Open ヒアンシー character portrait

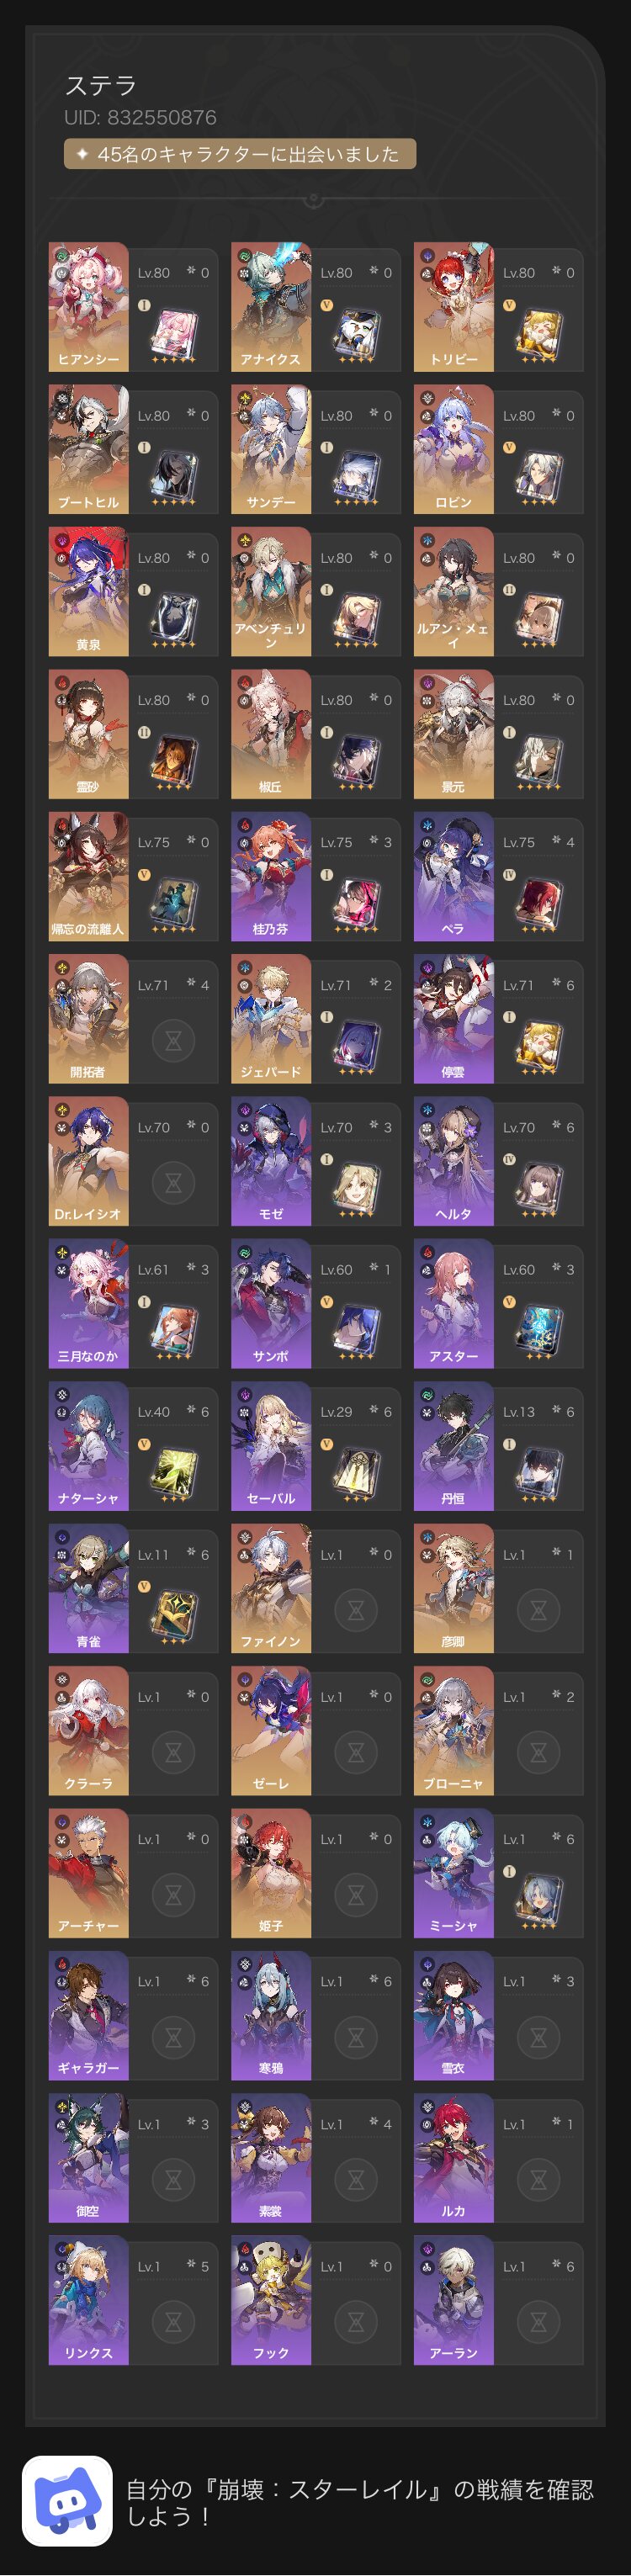coord(88,306)
